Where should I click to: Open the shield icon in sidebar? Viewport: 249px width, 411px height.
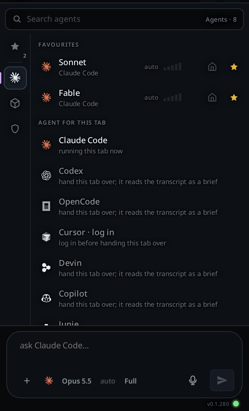[15, 129]
